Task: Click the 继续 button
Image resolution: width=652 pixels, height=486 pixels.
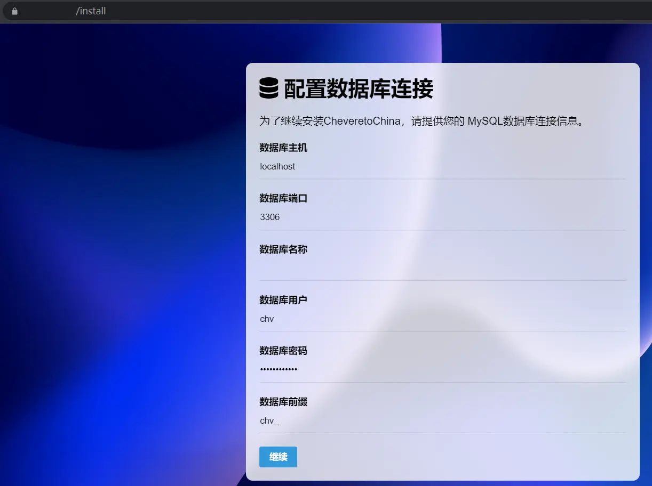Action: [278, 457]
